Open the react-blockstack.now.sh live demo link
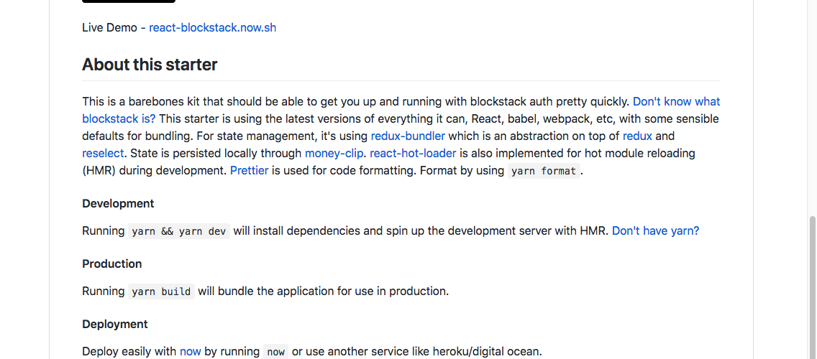This screenshot has height=359, width=817. tap(212, 28)
